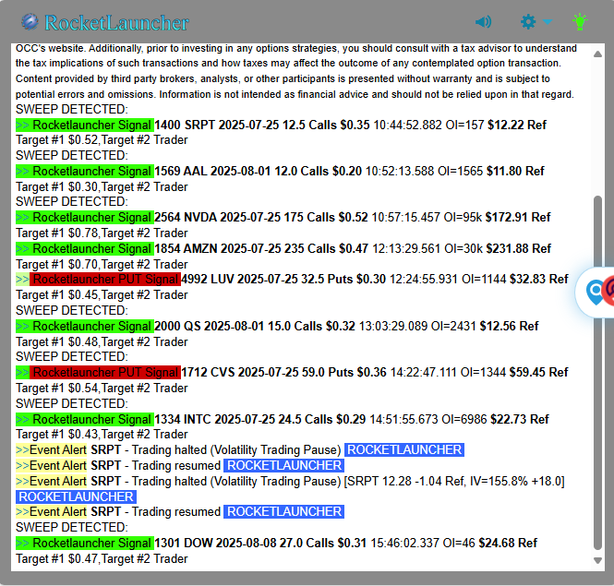Click '1301 DOW 2025-08-08 27.0 Calls $0.31' text
614x586 pixels.
point(260,543)
